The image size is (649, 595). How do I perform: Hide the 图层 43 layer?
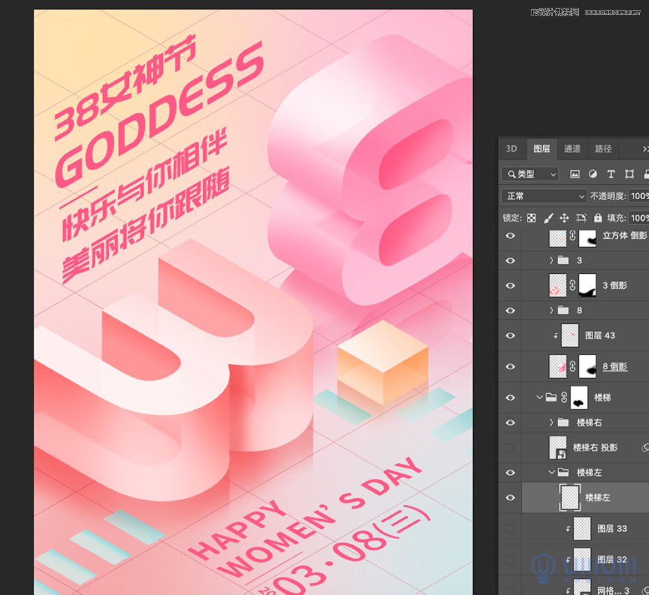(x=510, y=335)
